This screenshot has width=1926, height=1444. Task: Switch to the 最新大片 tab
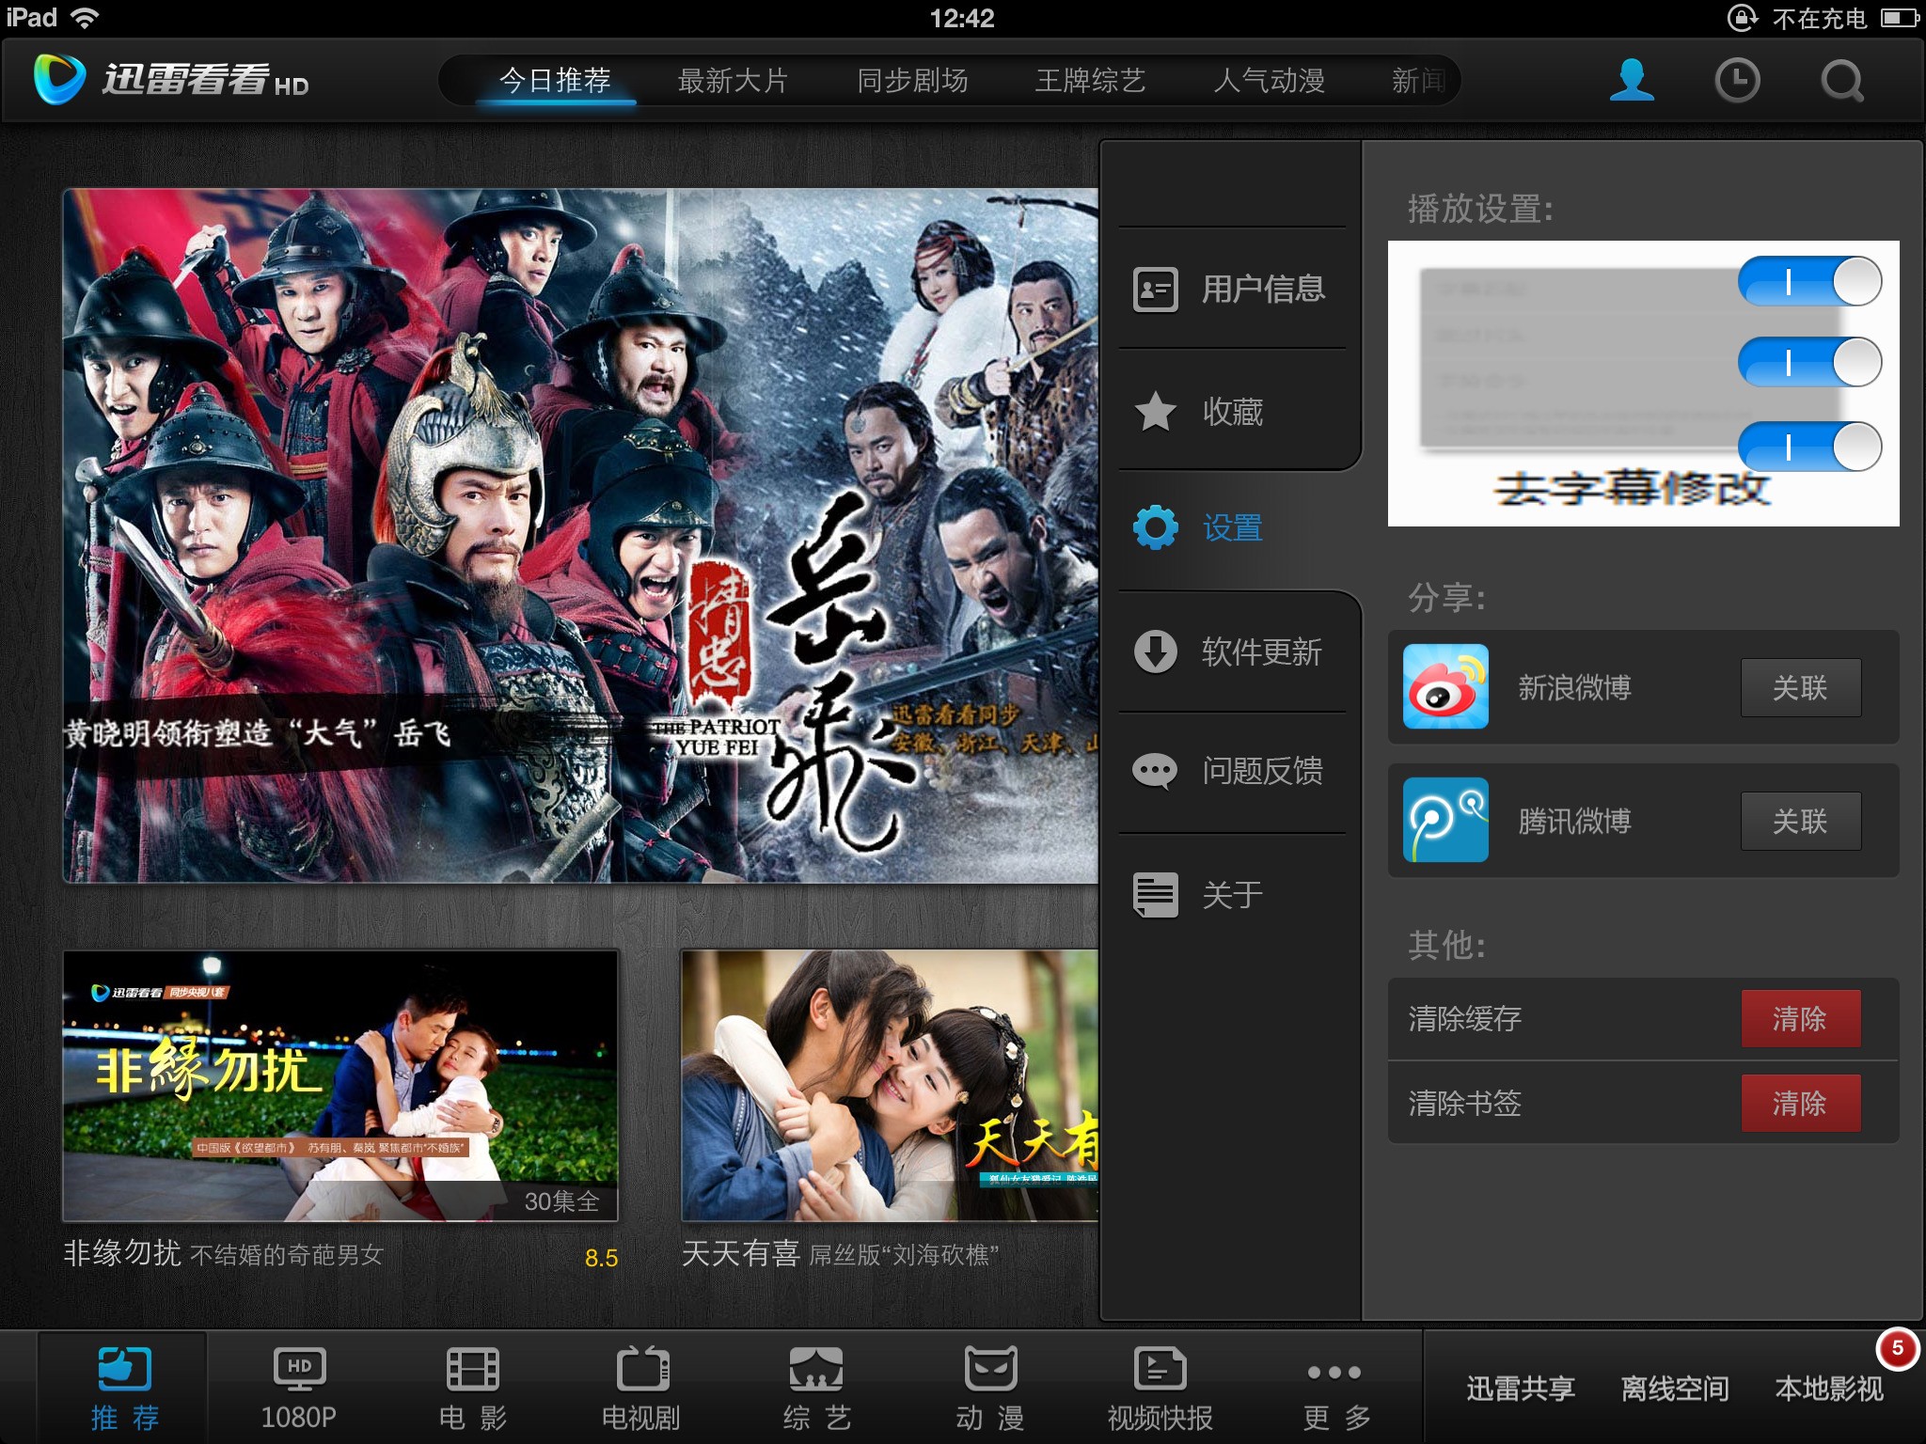(733, 81)
